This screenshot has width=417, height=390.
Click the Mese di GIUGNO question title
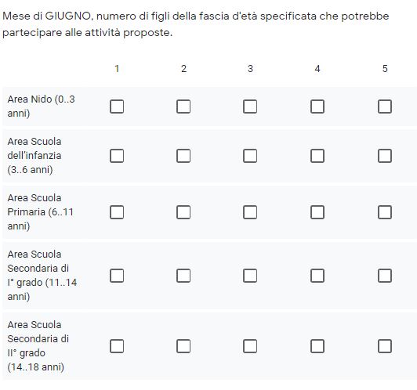196,24
